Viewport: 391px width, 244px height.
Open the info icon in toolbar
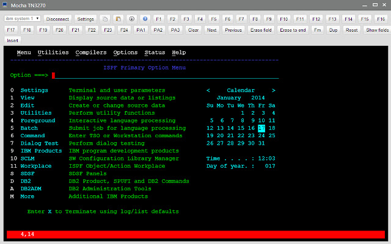point(131,19)
